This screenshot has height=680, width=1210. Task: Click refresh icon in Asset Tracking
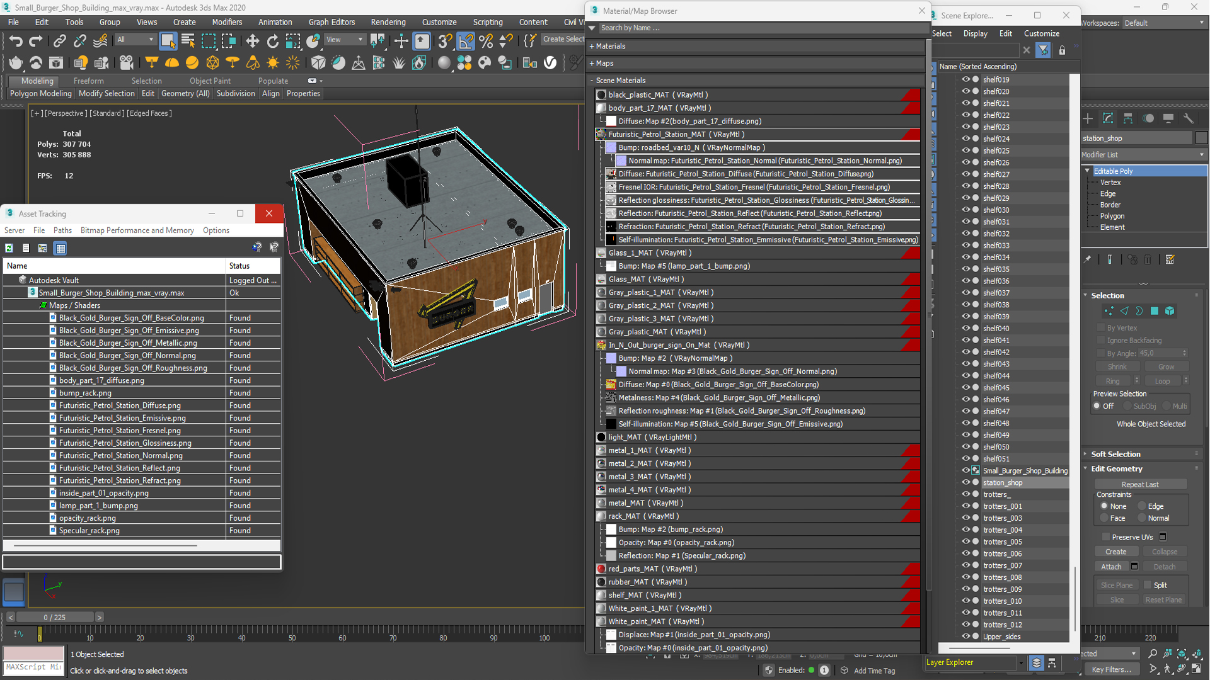9,248
